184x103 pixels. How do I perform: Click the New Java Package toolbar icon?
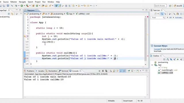click(33, 6)
